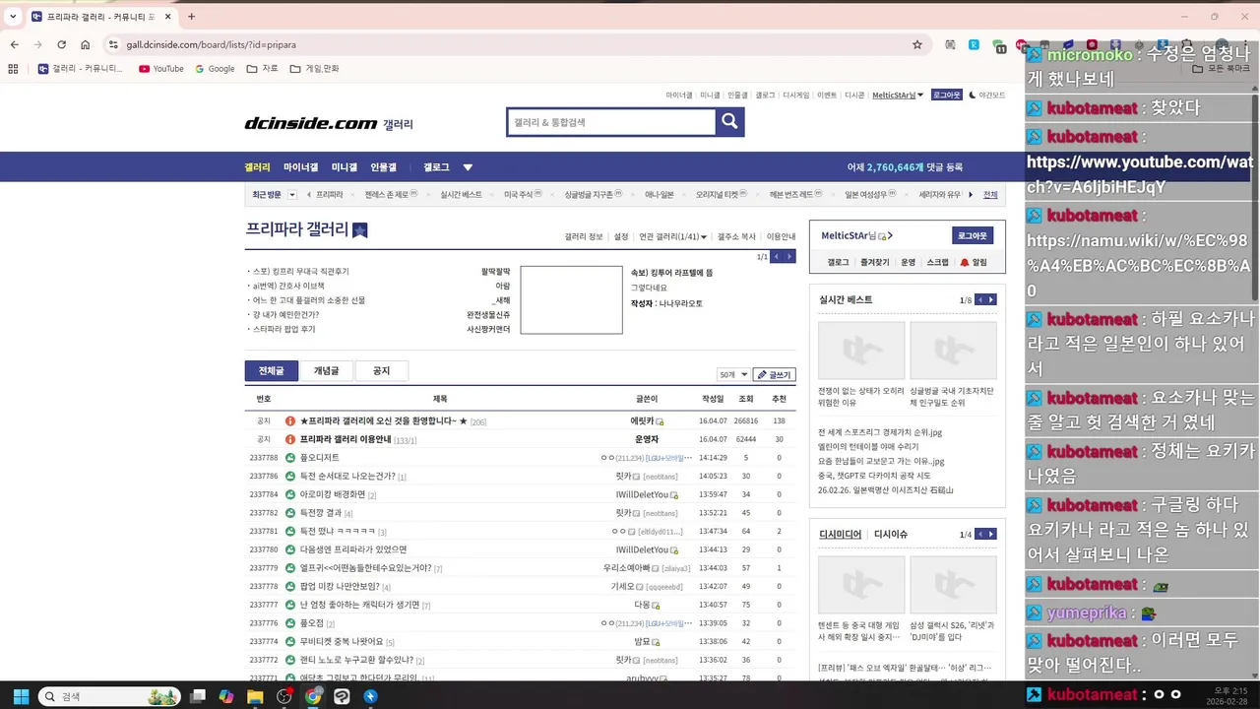Go to next page of 실시간 베스트

pyautogui.click(x=991, y=299)
